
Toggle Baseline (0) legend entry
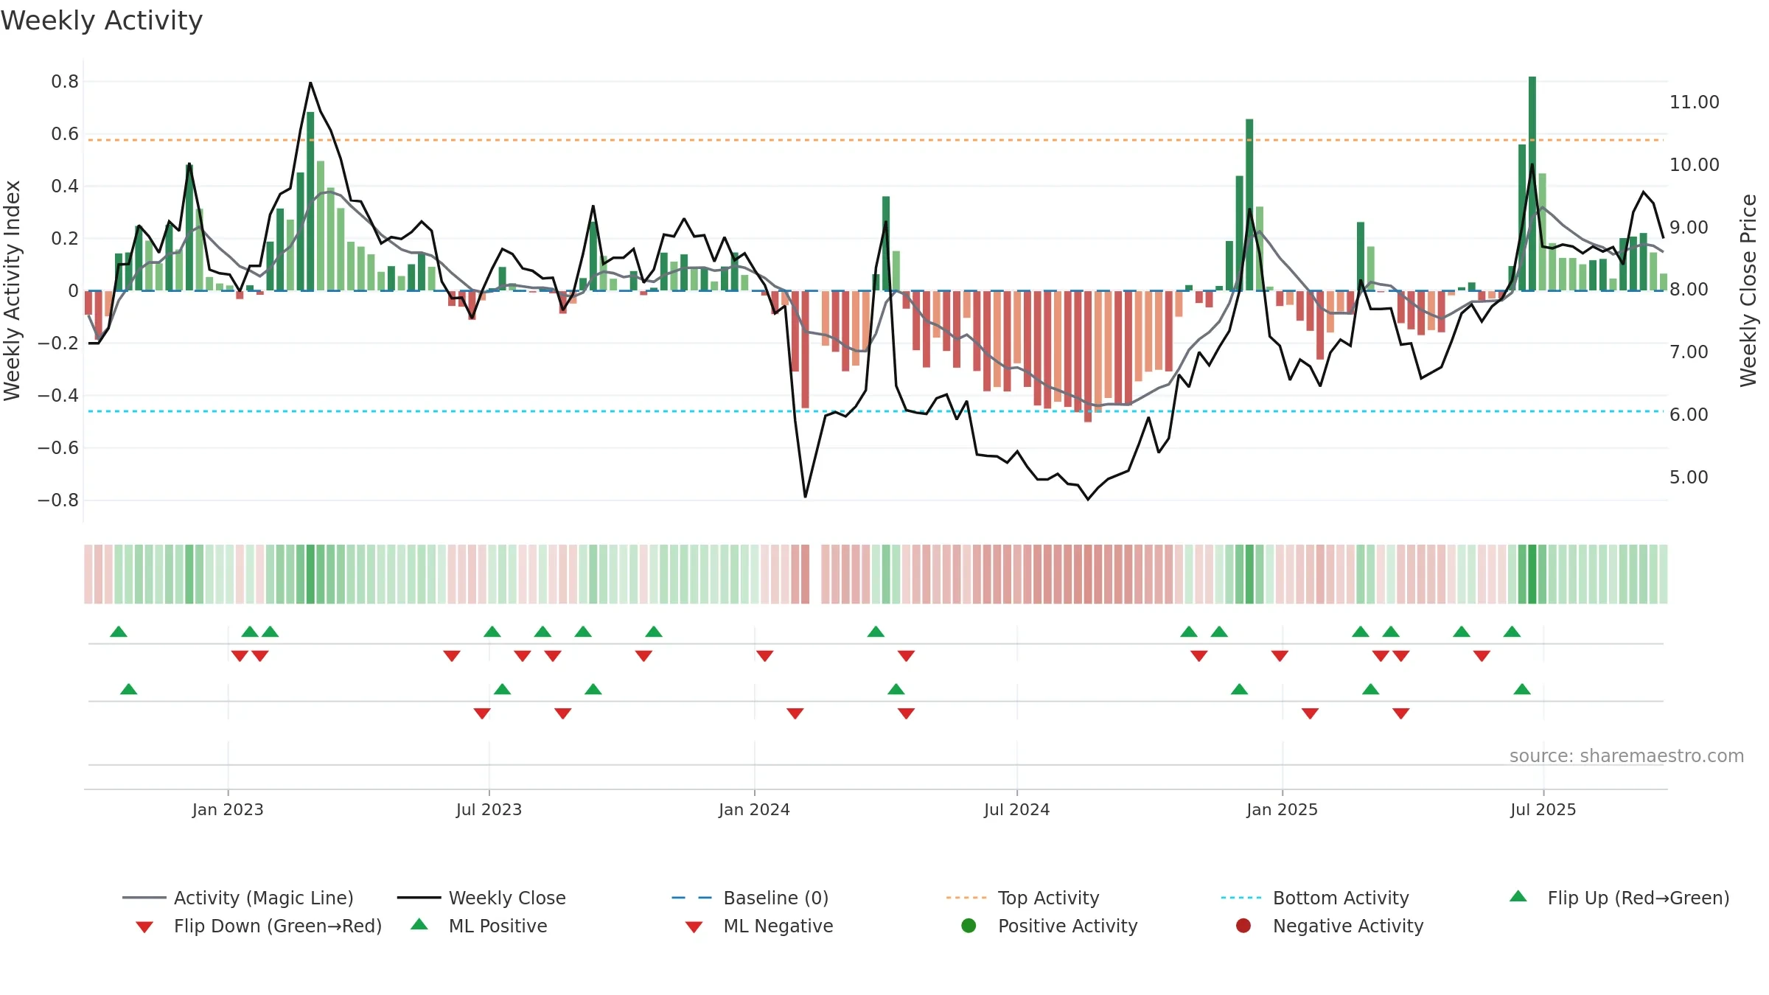coord(750,898)
